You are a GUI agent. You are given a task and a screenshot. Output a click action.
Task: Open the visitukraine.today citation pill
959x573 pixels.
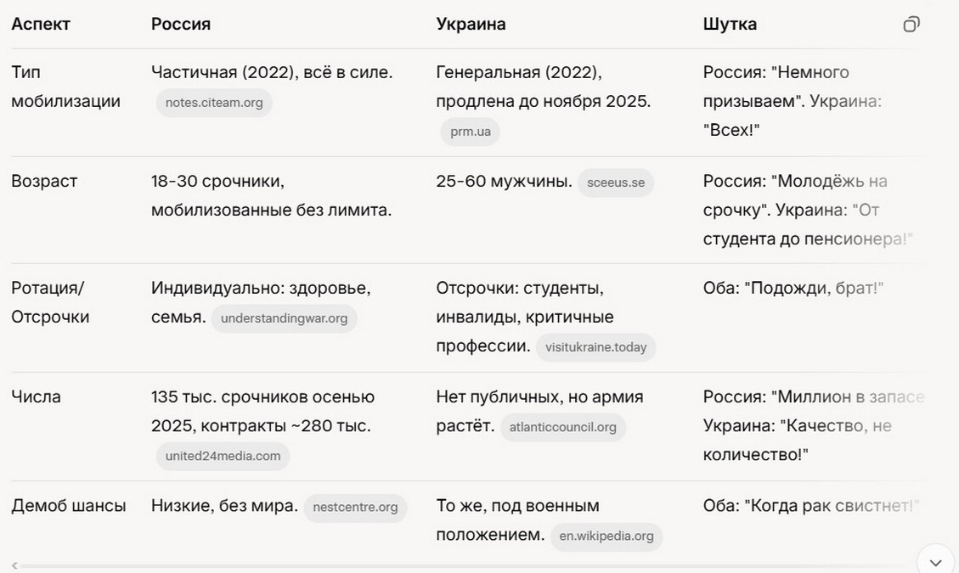pos(595,347)
